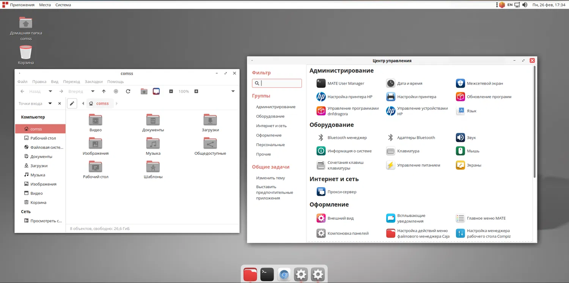This screenshot has width=569, height=283.
Task: Click the volume icon in system tray
Action: point(525,5)
